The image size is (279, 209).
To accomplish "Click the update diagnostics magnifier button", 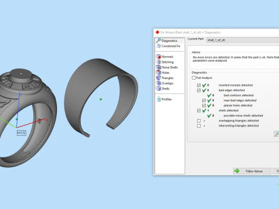I will (x=277, y=134).
